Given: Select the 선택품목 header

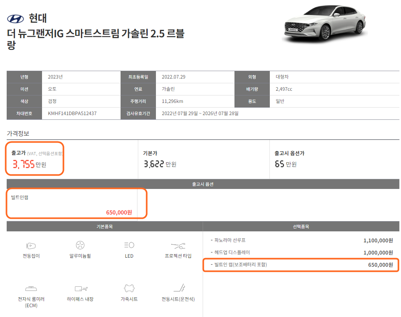Looking at the screenshot, I should [301, 226].
